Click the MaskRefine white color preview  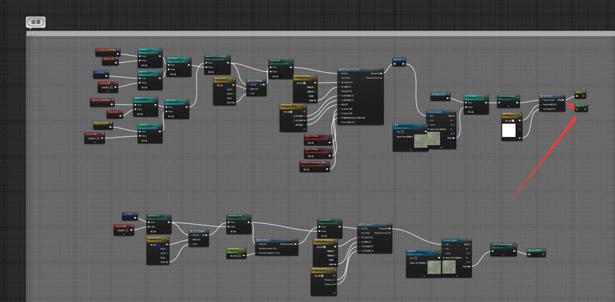[x=508, y=130]
